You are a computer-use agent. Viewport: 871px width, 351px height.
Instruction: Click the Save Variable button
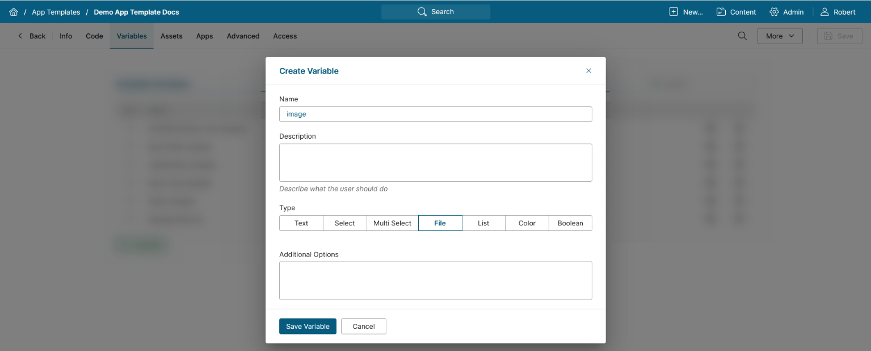pos(308,327)
